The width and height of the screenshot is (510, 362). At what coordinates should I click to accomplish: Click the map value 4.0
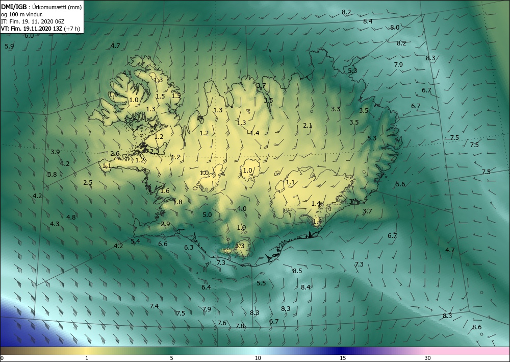[242, 209]
